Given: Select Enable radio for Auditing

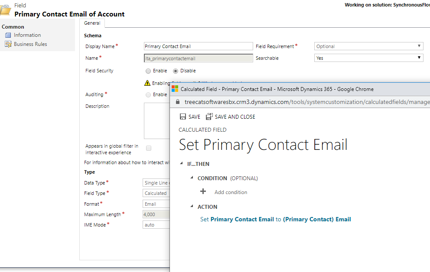Looking at the screenshot, I should coord(148,95).
